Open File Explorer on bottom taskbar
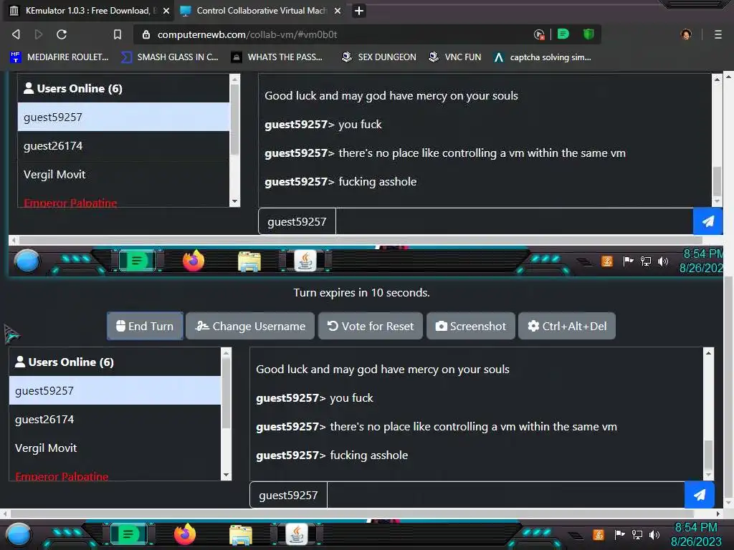The width and height of the screenshot is (734, 550). 241,534
